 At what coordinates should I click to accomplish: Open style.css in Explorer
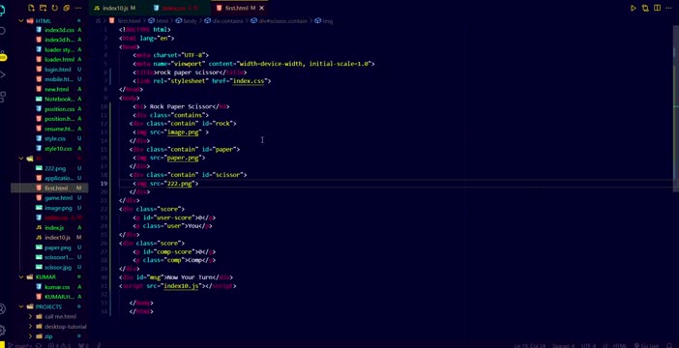click(55, 138)
